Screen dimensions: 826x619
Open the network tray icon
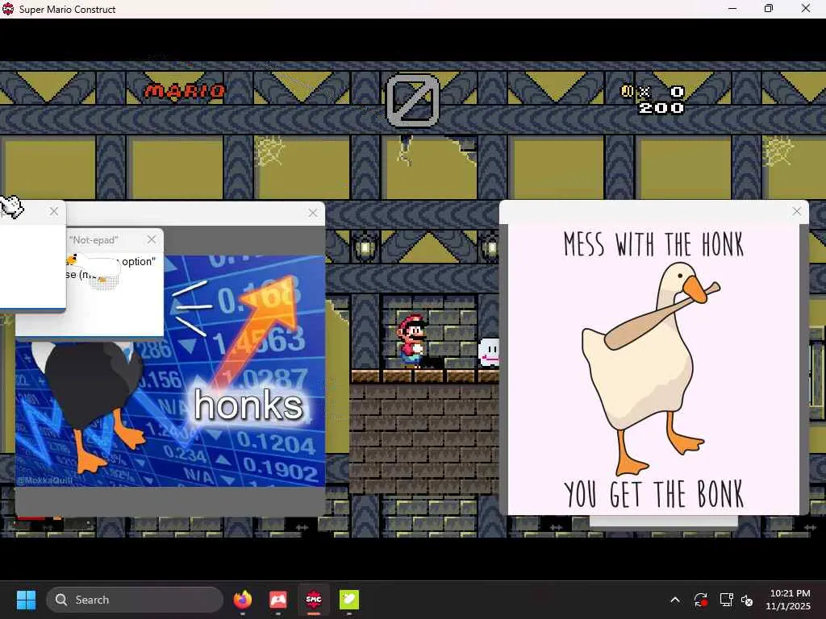[x=726, y=600]
